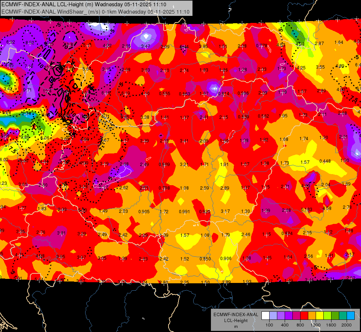Viewport: 361px width, 332px height.
Task: Click the wind shear value 0.850
Action: (205, 259)
